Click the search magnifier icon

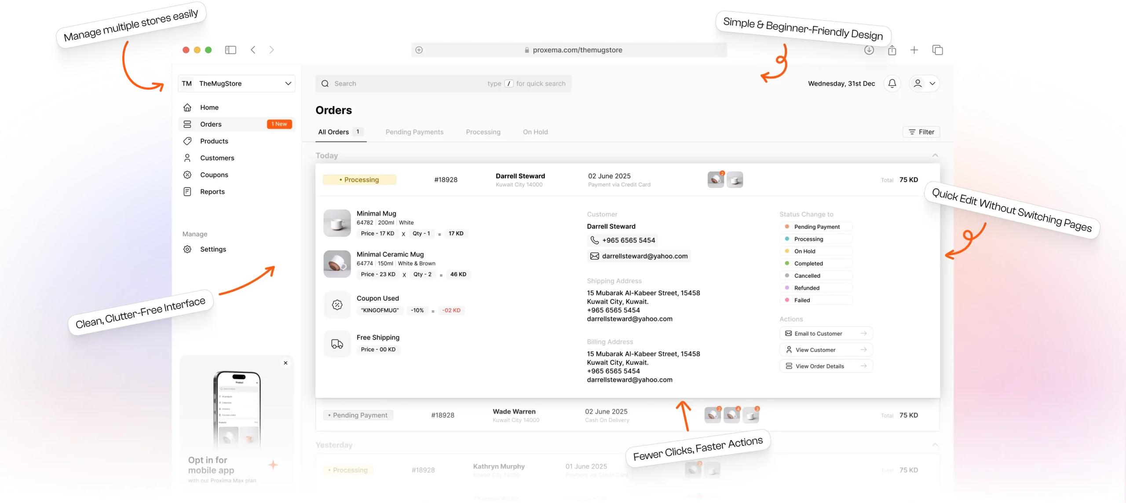click(x=325, y=84)
